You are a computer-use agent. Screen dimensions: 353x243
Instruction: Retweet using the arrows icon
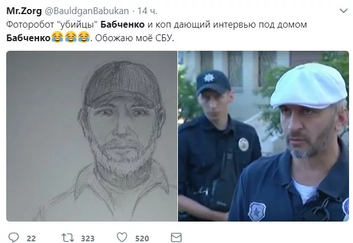68,237
